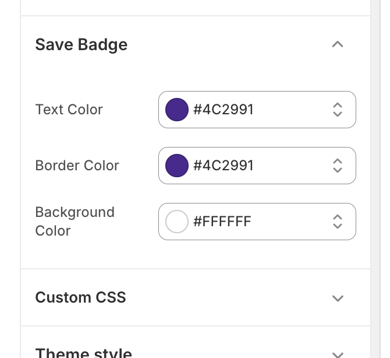Click the Text Color label

coord(69,110)
